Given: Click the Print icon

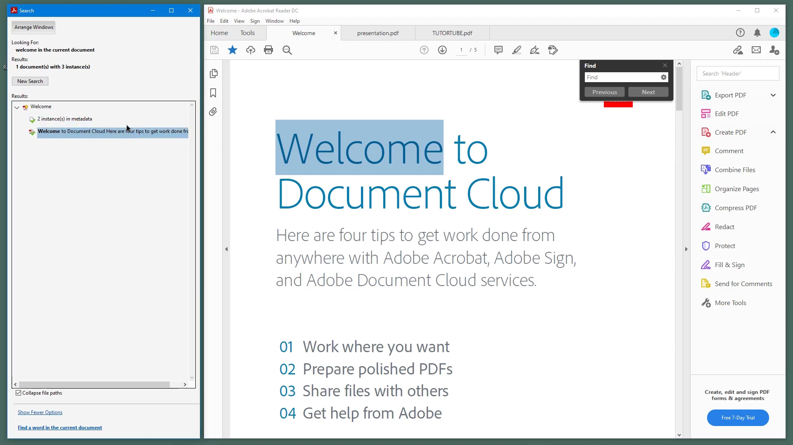Looking at the screenshot, I should click(x=268, y=50).
